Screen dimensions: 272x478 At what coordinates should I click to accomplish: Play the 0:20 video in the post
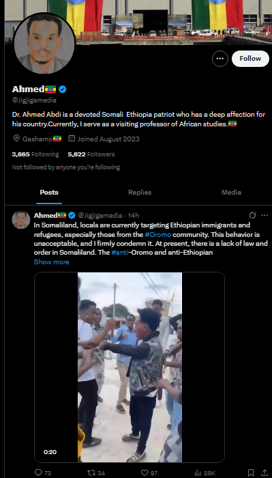[x=130, y=367]
